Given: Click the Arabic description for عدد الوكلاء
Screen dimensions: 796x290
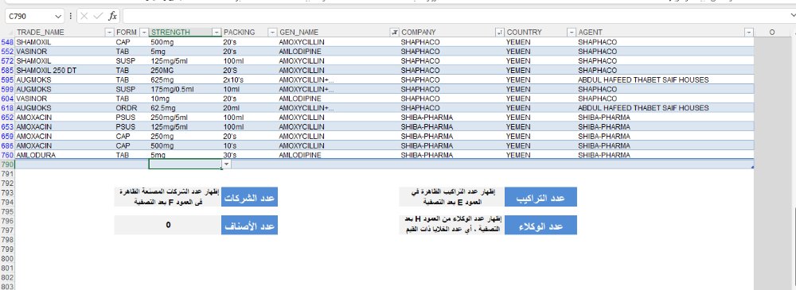Looking at the screenshot, I should [x=452, y=225].
